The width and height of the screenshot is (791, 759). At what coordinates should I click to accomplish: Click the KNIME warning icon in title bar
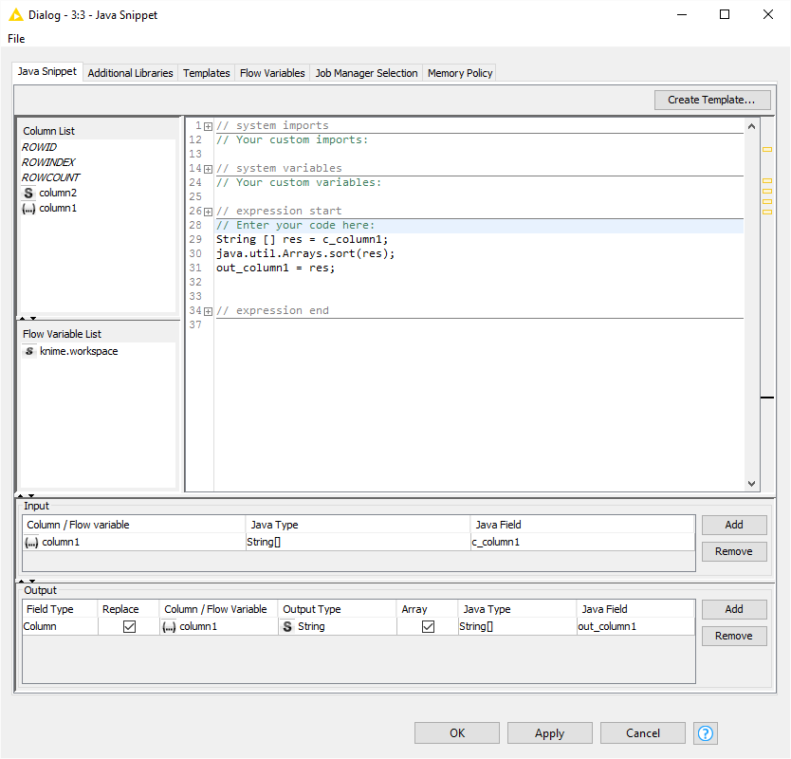pyautogui.click(x=16, y=14)
